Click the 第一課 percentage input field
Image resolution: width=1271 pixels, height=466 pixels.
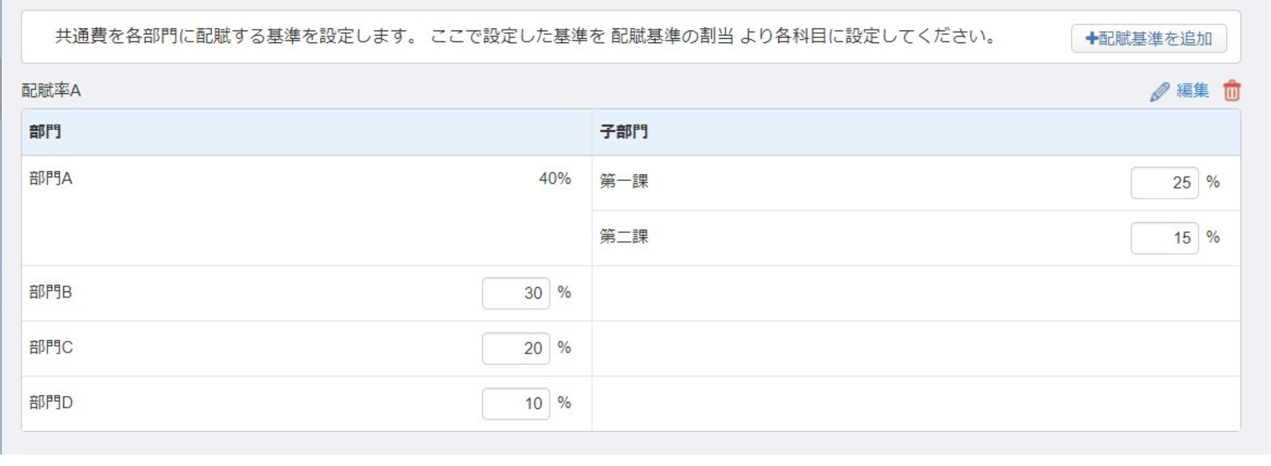pyautogui.click(x=1164, y=183)
